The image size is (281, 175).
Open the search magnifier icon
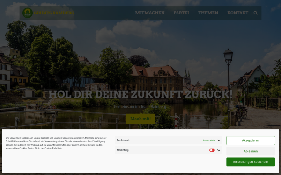pyautogui.click(x=256, y=13)
